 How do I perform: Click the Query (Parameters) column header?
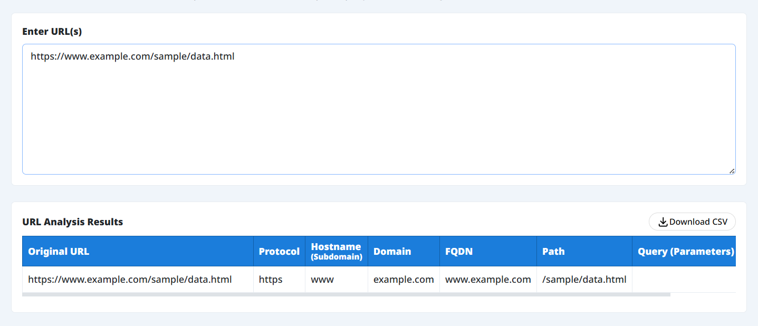click(x=685, y=252)
